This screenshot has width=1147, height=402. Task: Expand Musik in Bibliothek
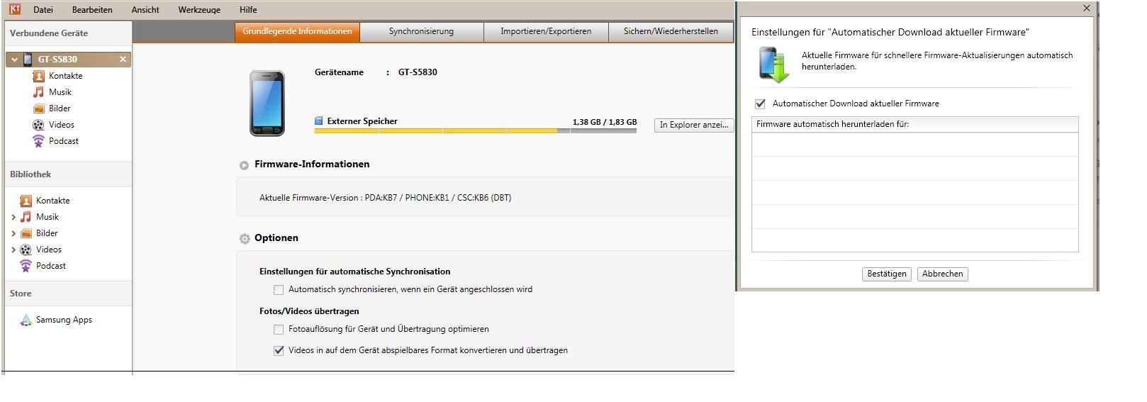13,217
